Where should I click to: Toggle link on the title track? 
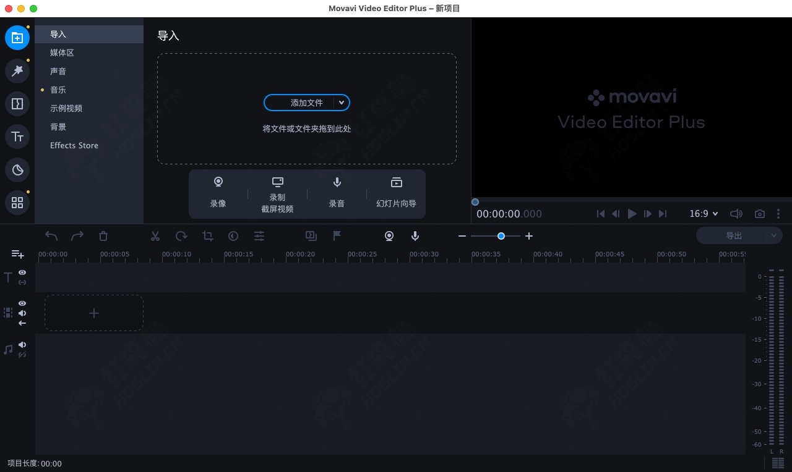[22, 282]
